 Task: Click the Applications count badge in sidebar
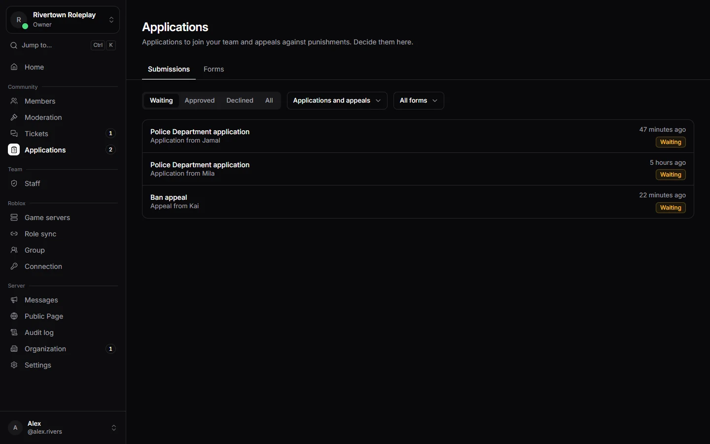(x=110, y=149)
